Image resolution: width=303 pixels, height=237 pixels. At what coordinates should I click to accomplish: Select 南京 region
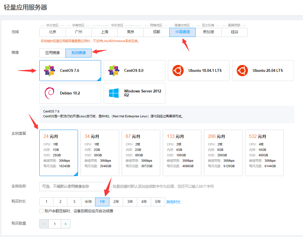(131, 32)
